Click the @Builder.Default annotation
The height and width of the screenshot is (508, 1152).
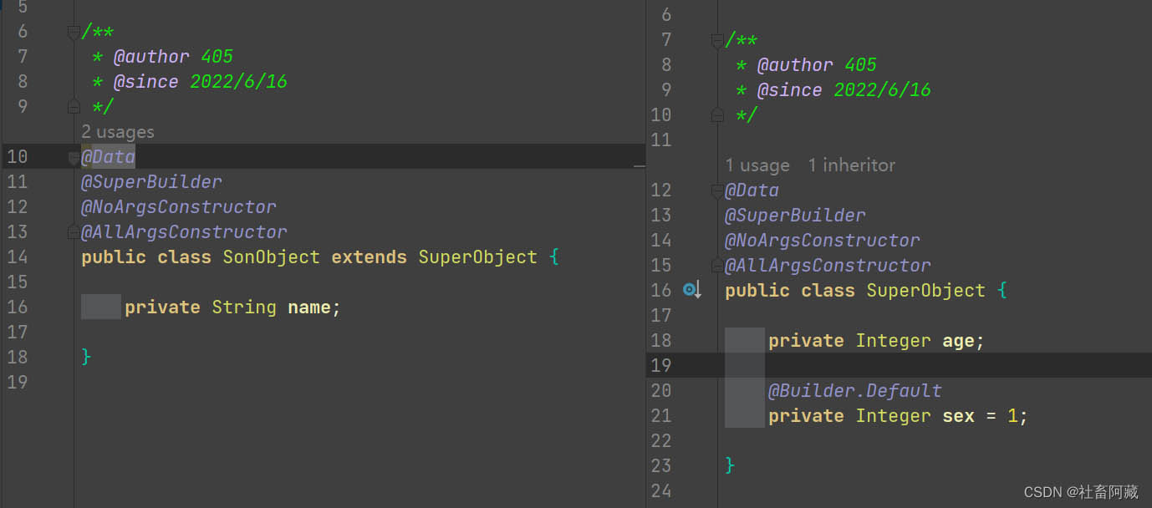854,391
